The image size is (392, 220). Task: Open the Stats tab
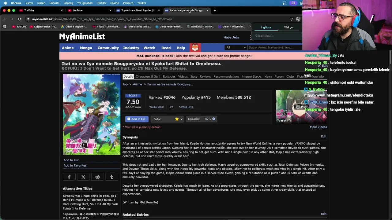coord(194,76)
